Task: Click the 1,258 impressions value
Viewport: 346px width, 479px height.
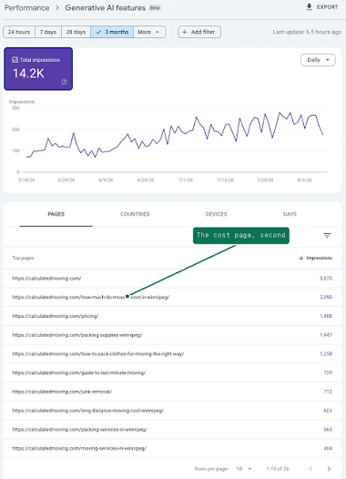Action: 326,353
